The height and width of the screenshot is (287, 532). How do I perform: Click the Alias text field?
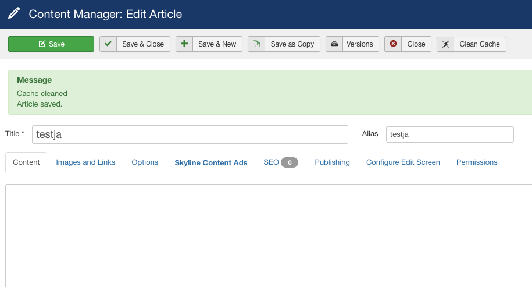coord(449,134)
